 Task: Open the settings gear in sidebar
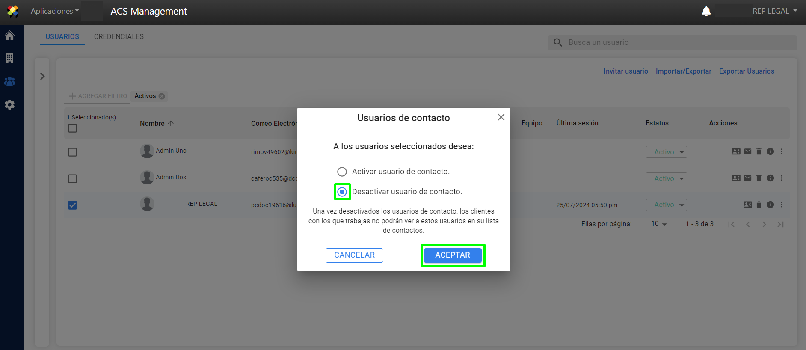(9, 105)
